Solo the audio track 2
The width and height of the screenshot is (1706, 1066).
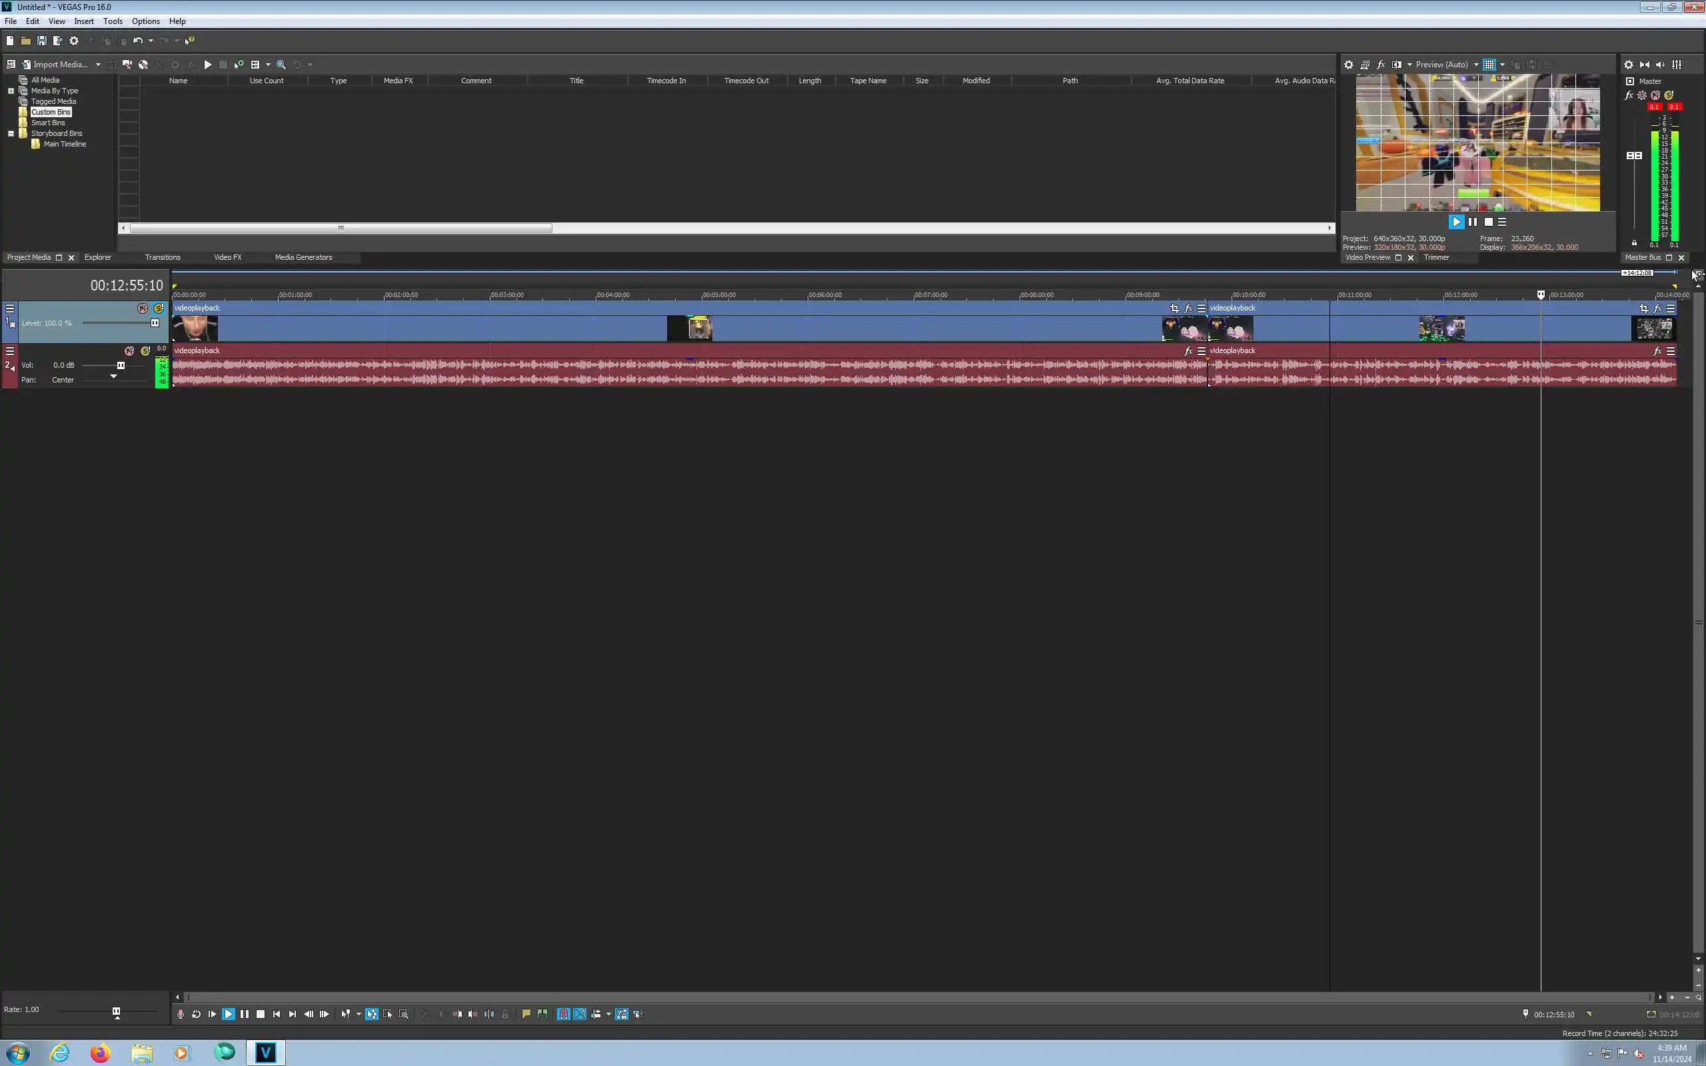click(145, 350)
